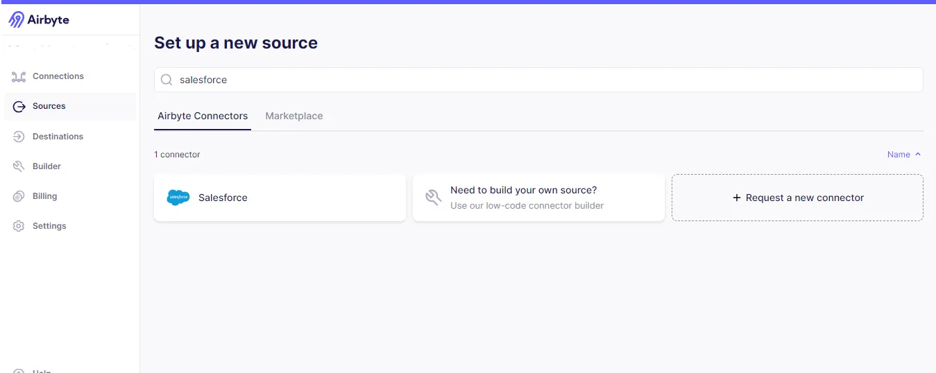The image size is (936, 373).
Task: Click the 1 connector count text
Action: pos(177,155)
